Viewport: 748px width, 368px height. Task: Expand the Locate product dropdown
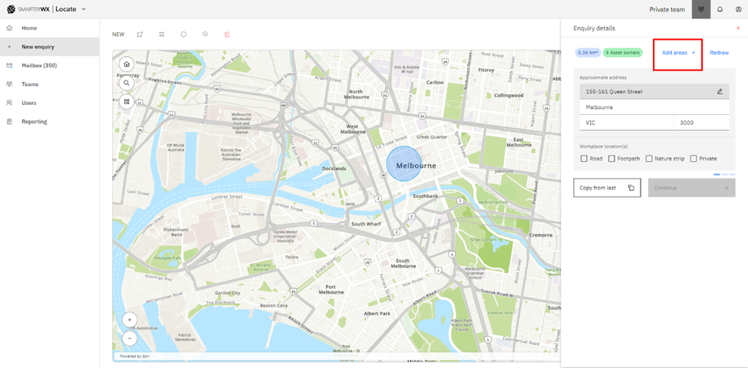click(x=84, y=9)
